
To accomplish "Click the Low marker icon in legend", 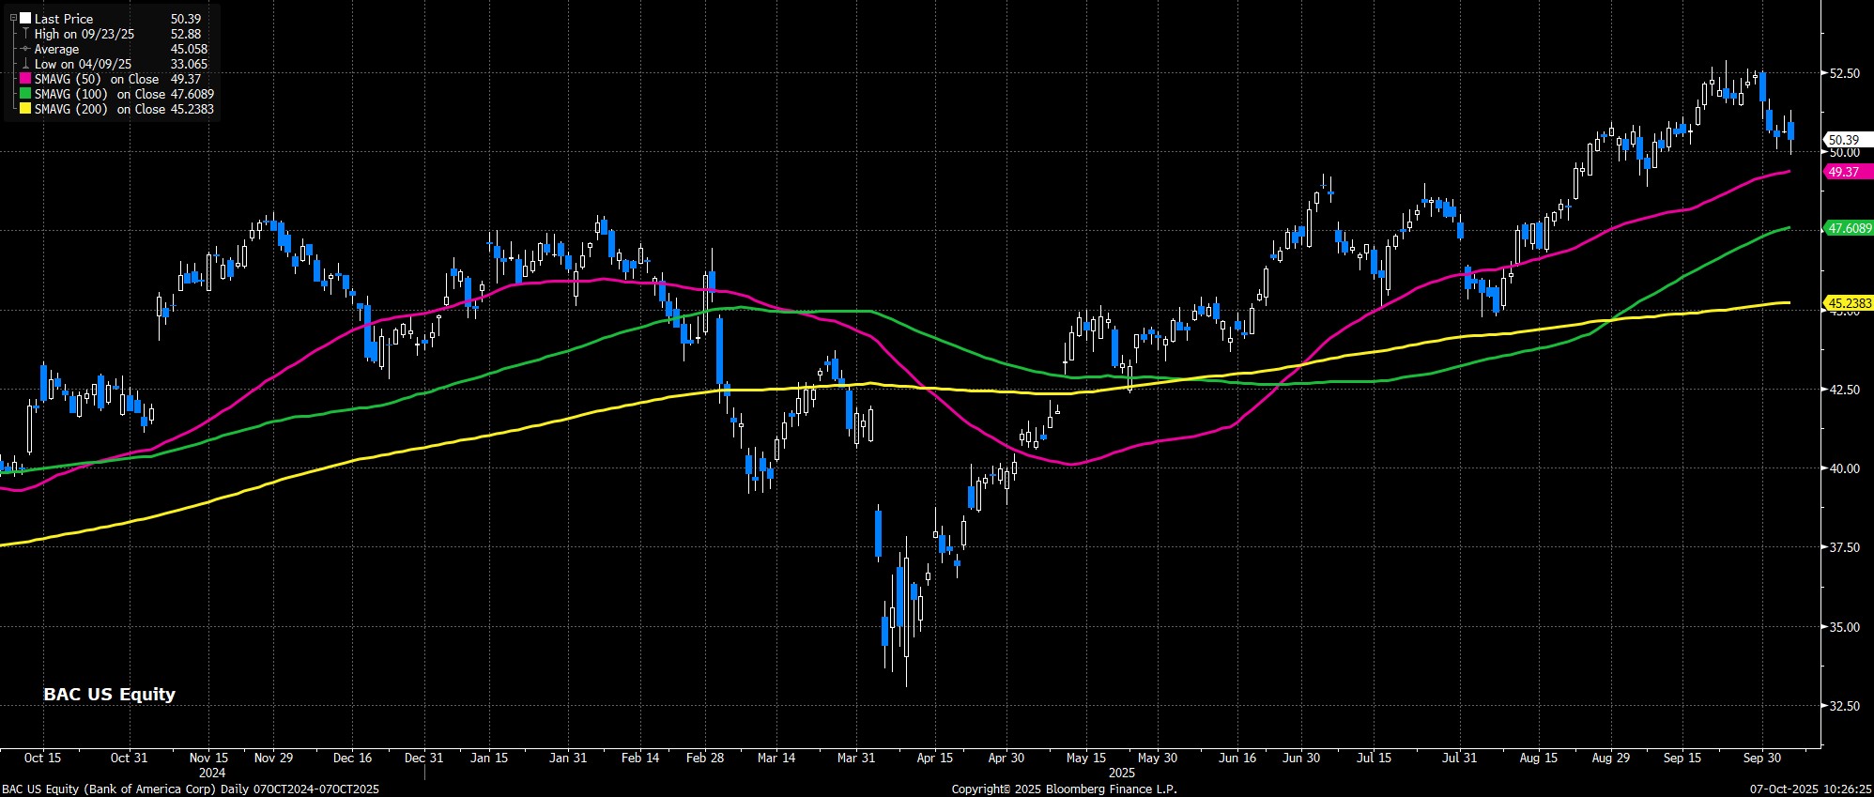I will [25, 64].
